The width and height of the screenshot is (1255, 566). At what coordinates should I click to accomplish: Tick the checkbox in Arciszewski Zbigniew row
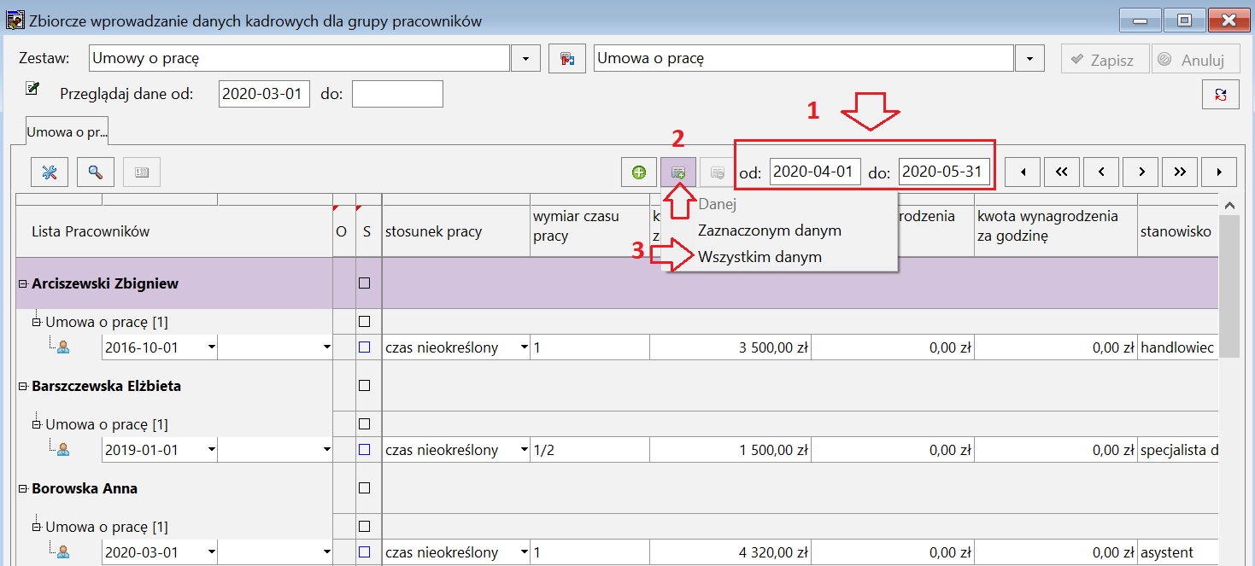[x=365, y=283]
